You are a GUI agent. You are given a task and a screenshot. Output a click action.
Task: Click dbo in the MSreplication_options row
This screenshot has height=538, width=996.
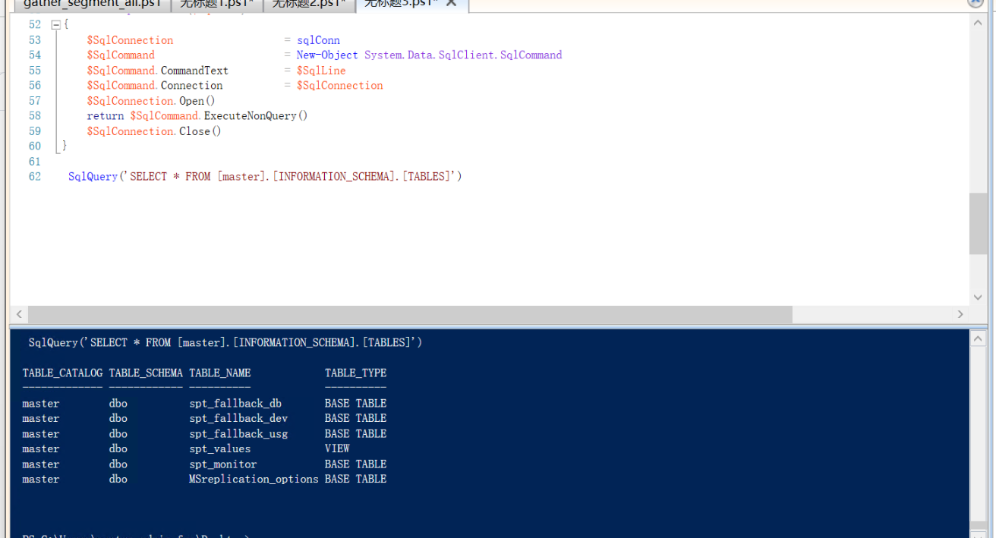[118, 480]
